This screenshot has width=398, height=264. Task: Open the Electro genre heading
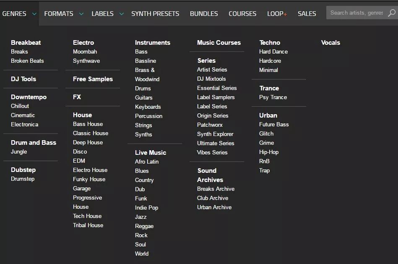coord(83,43)
